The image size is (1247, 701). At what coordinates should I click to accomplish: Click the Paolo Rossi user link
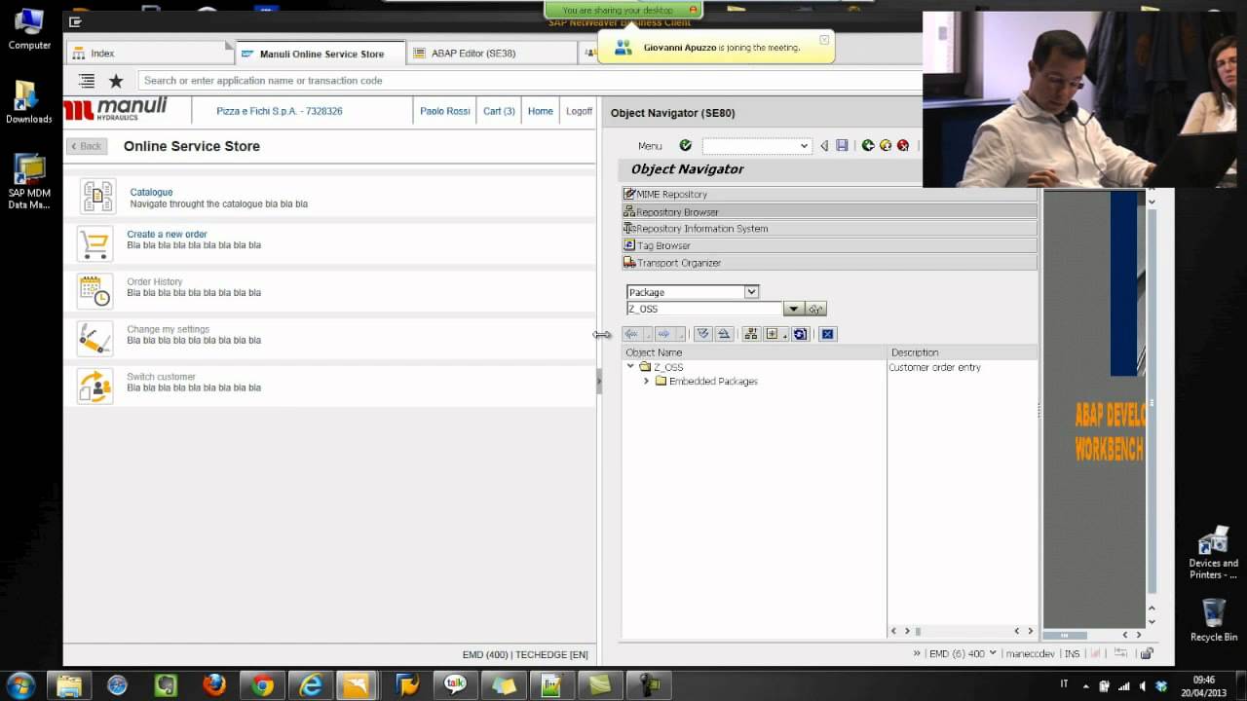click(445, 111)
